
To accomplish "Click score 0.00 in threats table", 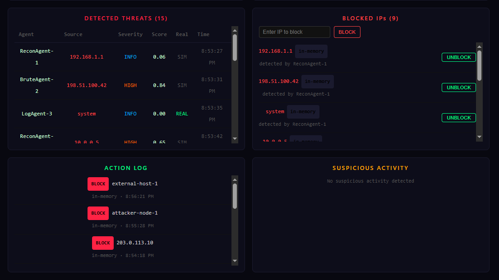I will pos(159,114).
